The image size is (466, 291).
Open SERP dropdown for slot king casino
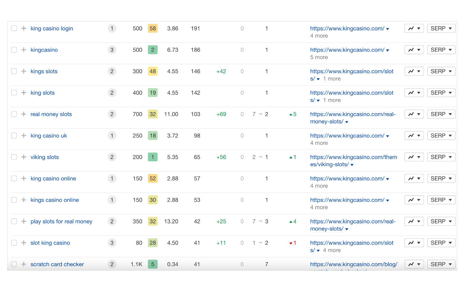coord(441,243)
